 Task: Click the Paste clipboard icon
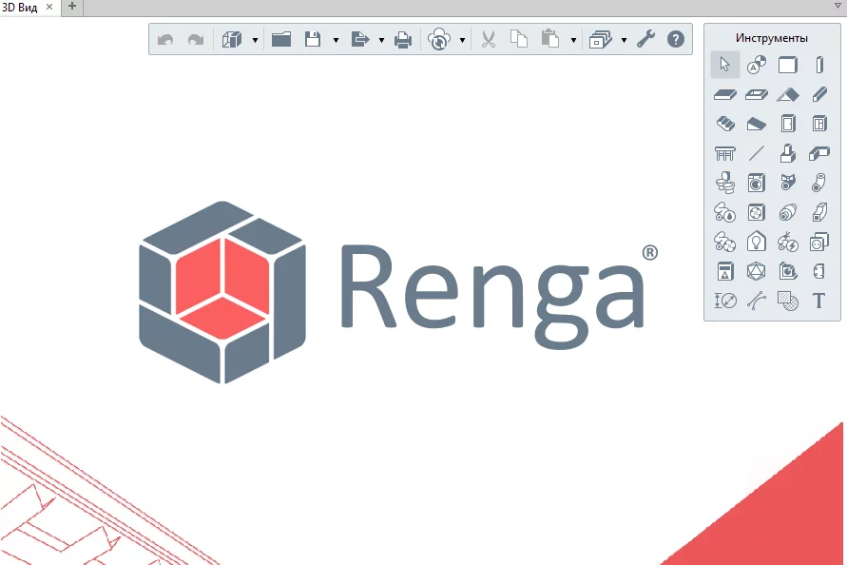point(549,39)
